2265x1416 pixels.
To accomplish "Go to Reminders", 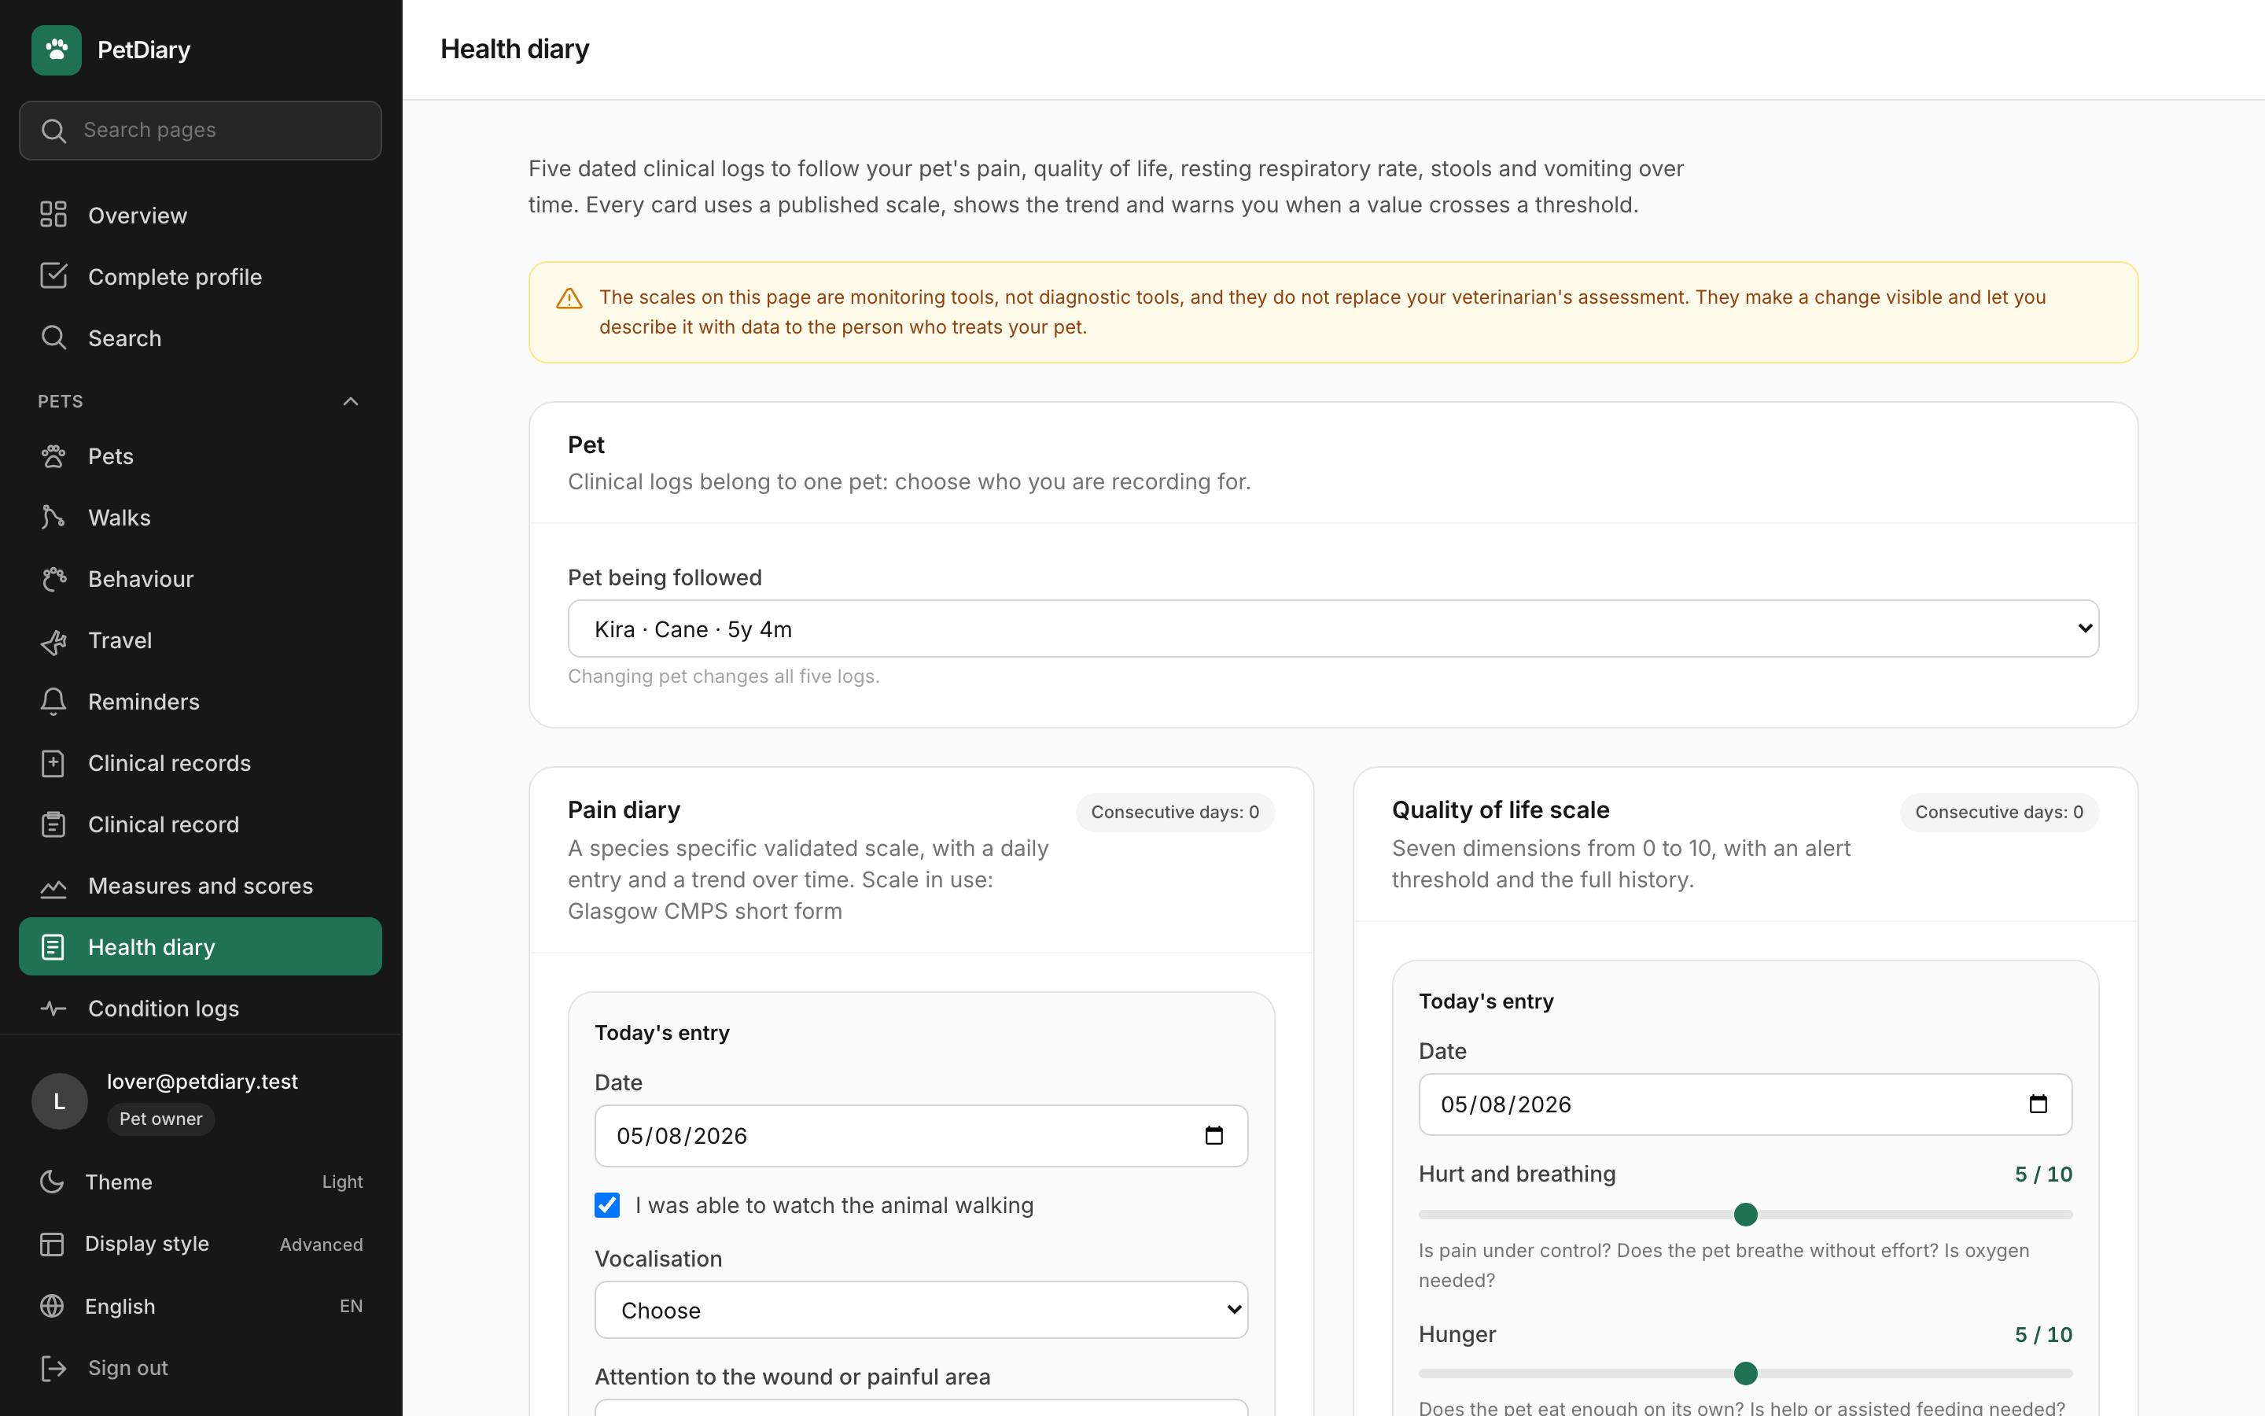I will [x=201, y=702].
